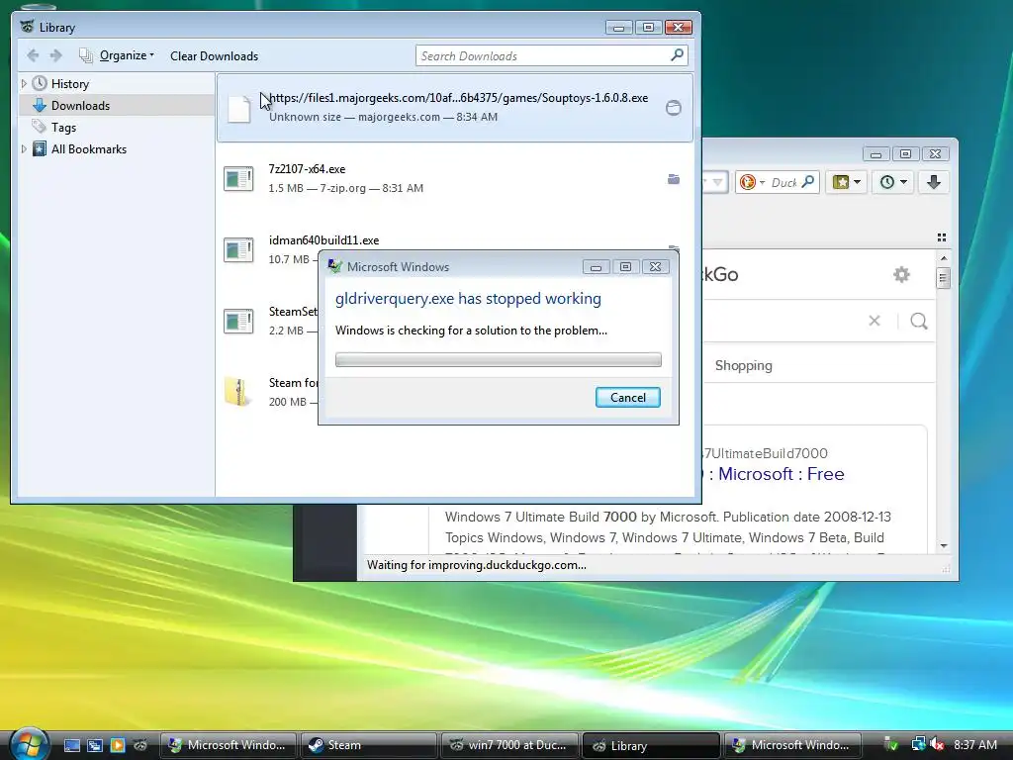Click the blank file icon for Souptoys download
The height and width of the screenshot is (760, 1013).
click(238, 108)
